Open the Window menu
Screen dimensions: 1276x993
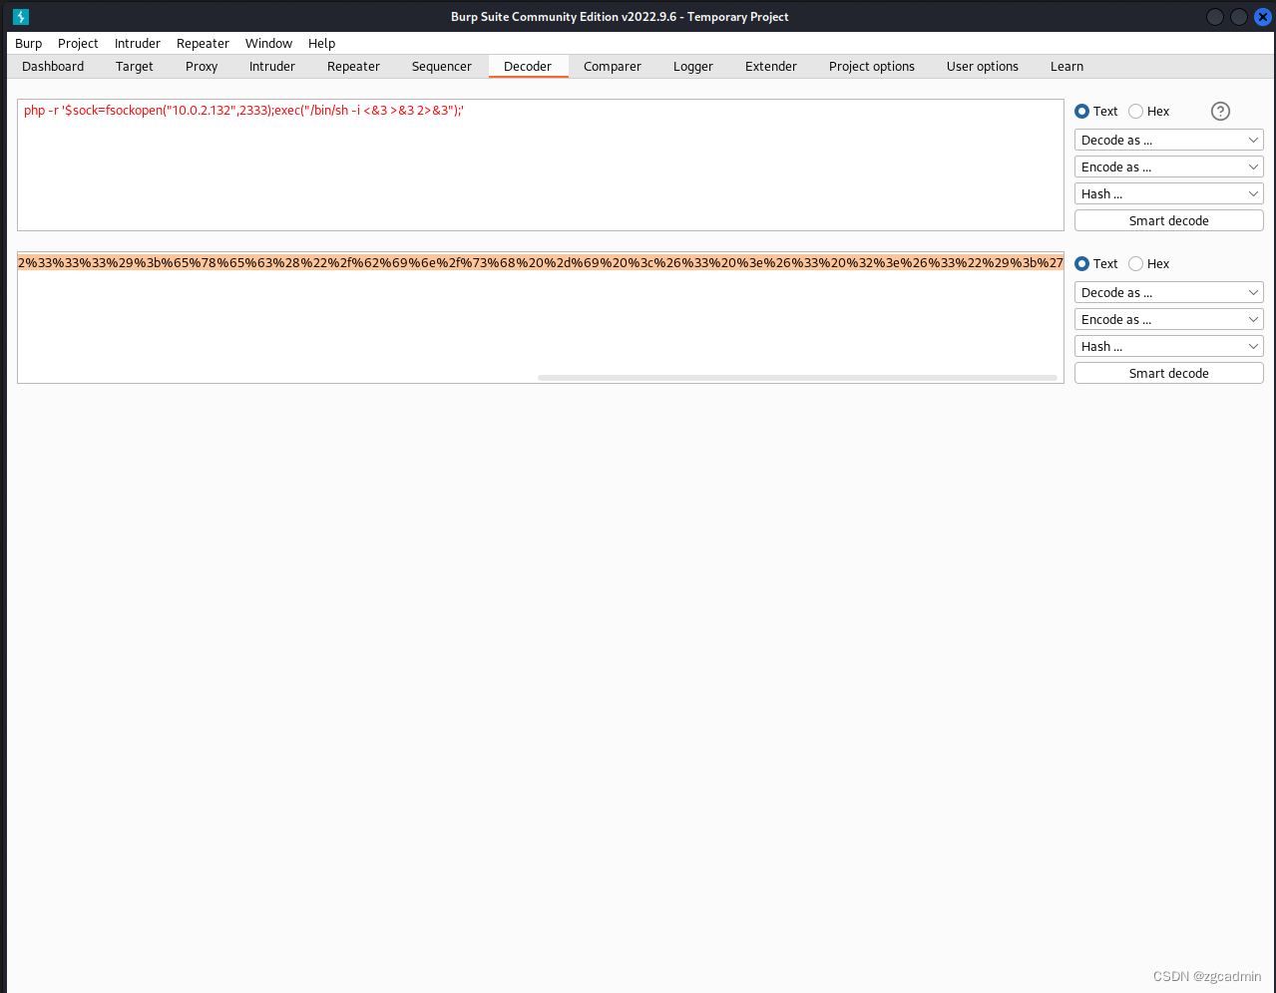pyautogui.click(x=268, y=44)
